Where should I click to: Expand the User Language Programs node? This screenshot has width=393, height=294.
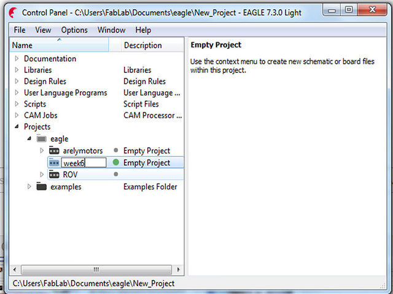pos(17,92)
